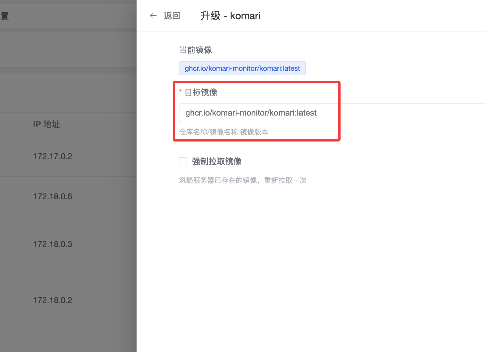The height and width of the screenshot is (352, 486).
Task: Click the 目标镜像 input field
Action: point(332,113)
